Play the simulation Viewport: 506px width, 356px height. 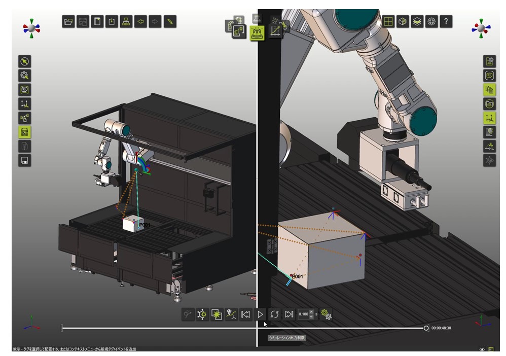260,314
